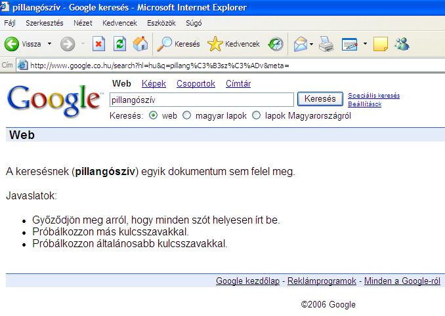Click the pillangószív search input box
This screenshot has height=316, width=445.
[201, 100]
